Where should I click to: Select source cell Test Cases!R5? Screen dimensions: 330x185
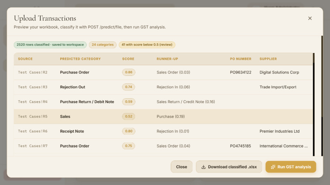33,116
